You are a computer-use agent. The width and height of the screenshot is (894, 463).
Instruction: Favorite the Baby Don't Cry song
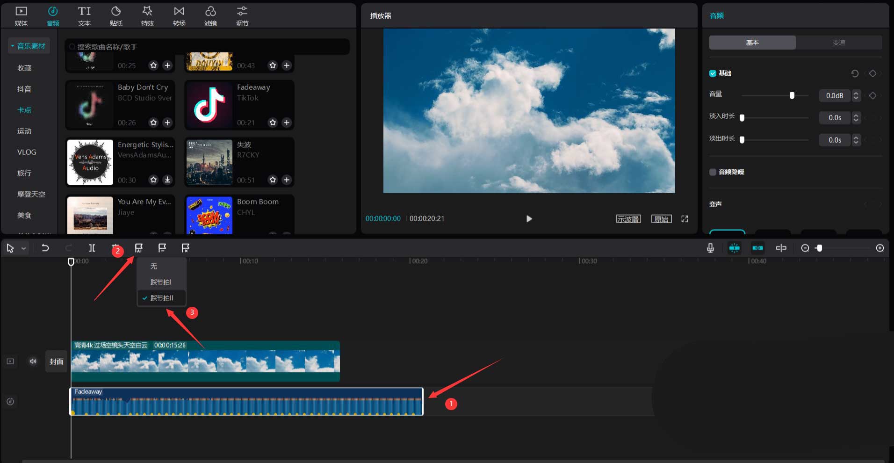[153, 123]
